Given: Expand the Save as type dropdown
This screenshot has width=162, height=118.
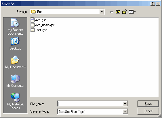Looking at the screenshot, I should click(x=125, y=111).
